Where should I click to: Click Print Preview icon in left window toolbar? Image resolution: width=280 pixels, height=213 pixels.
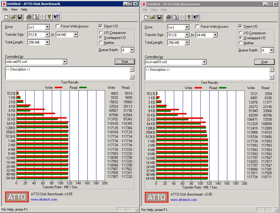[36, 17]
